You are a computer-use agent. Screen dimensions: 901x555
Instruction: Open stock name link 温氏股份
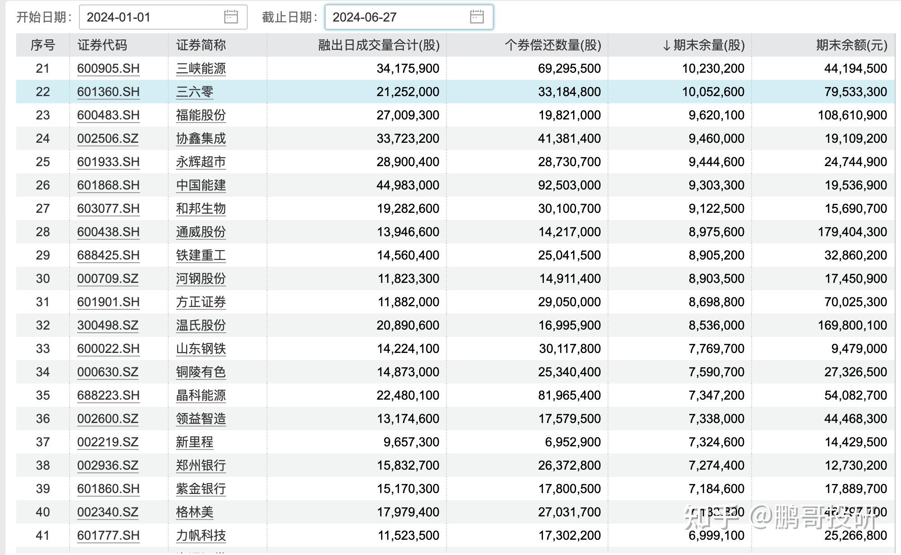point(201,325)
